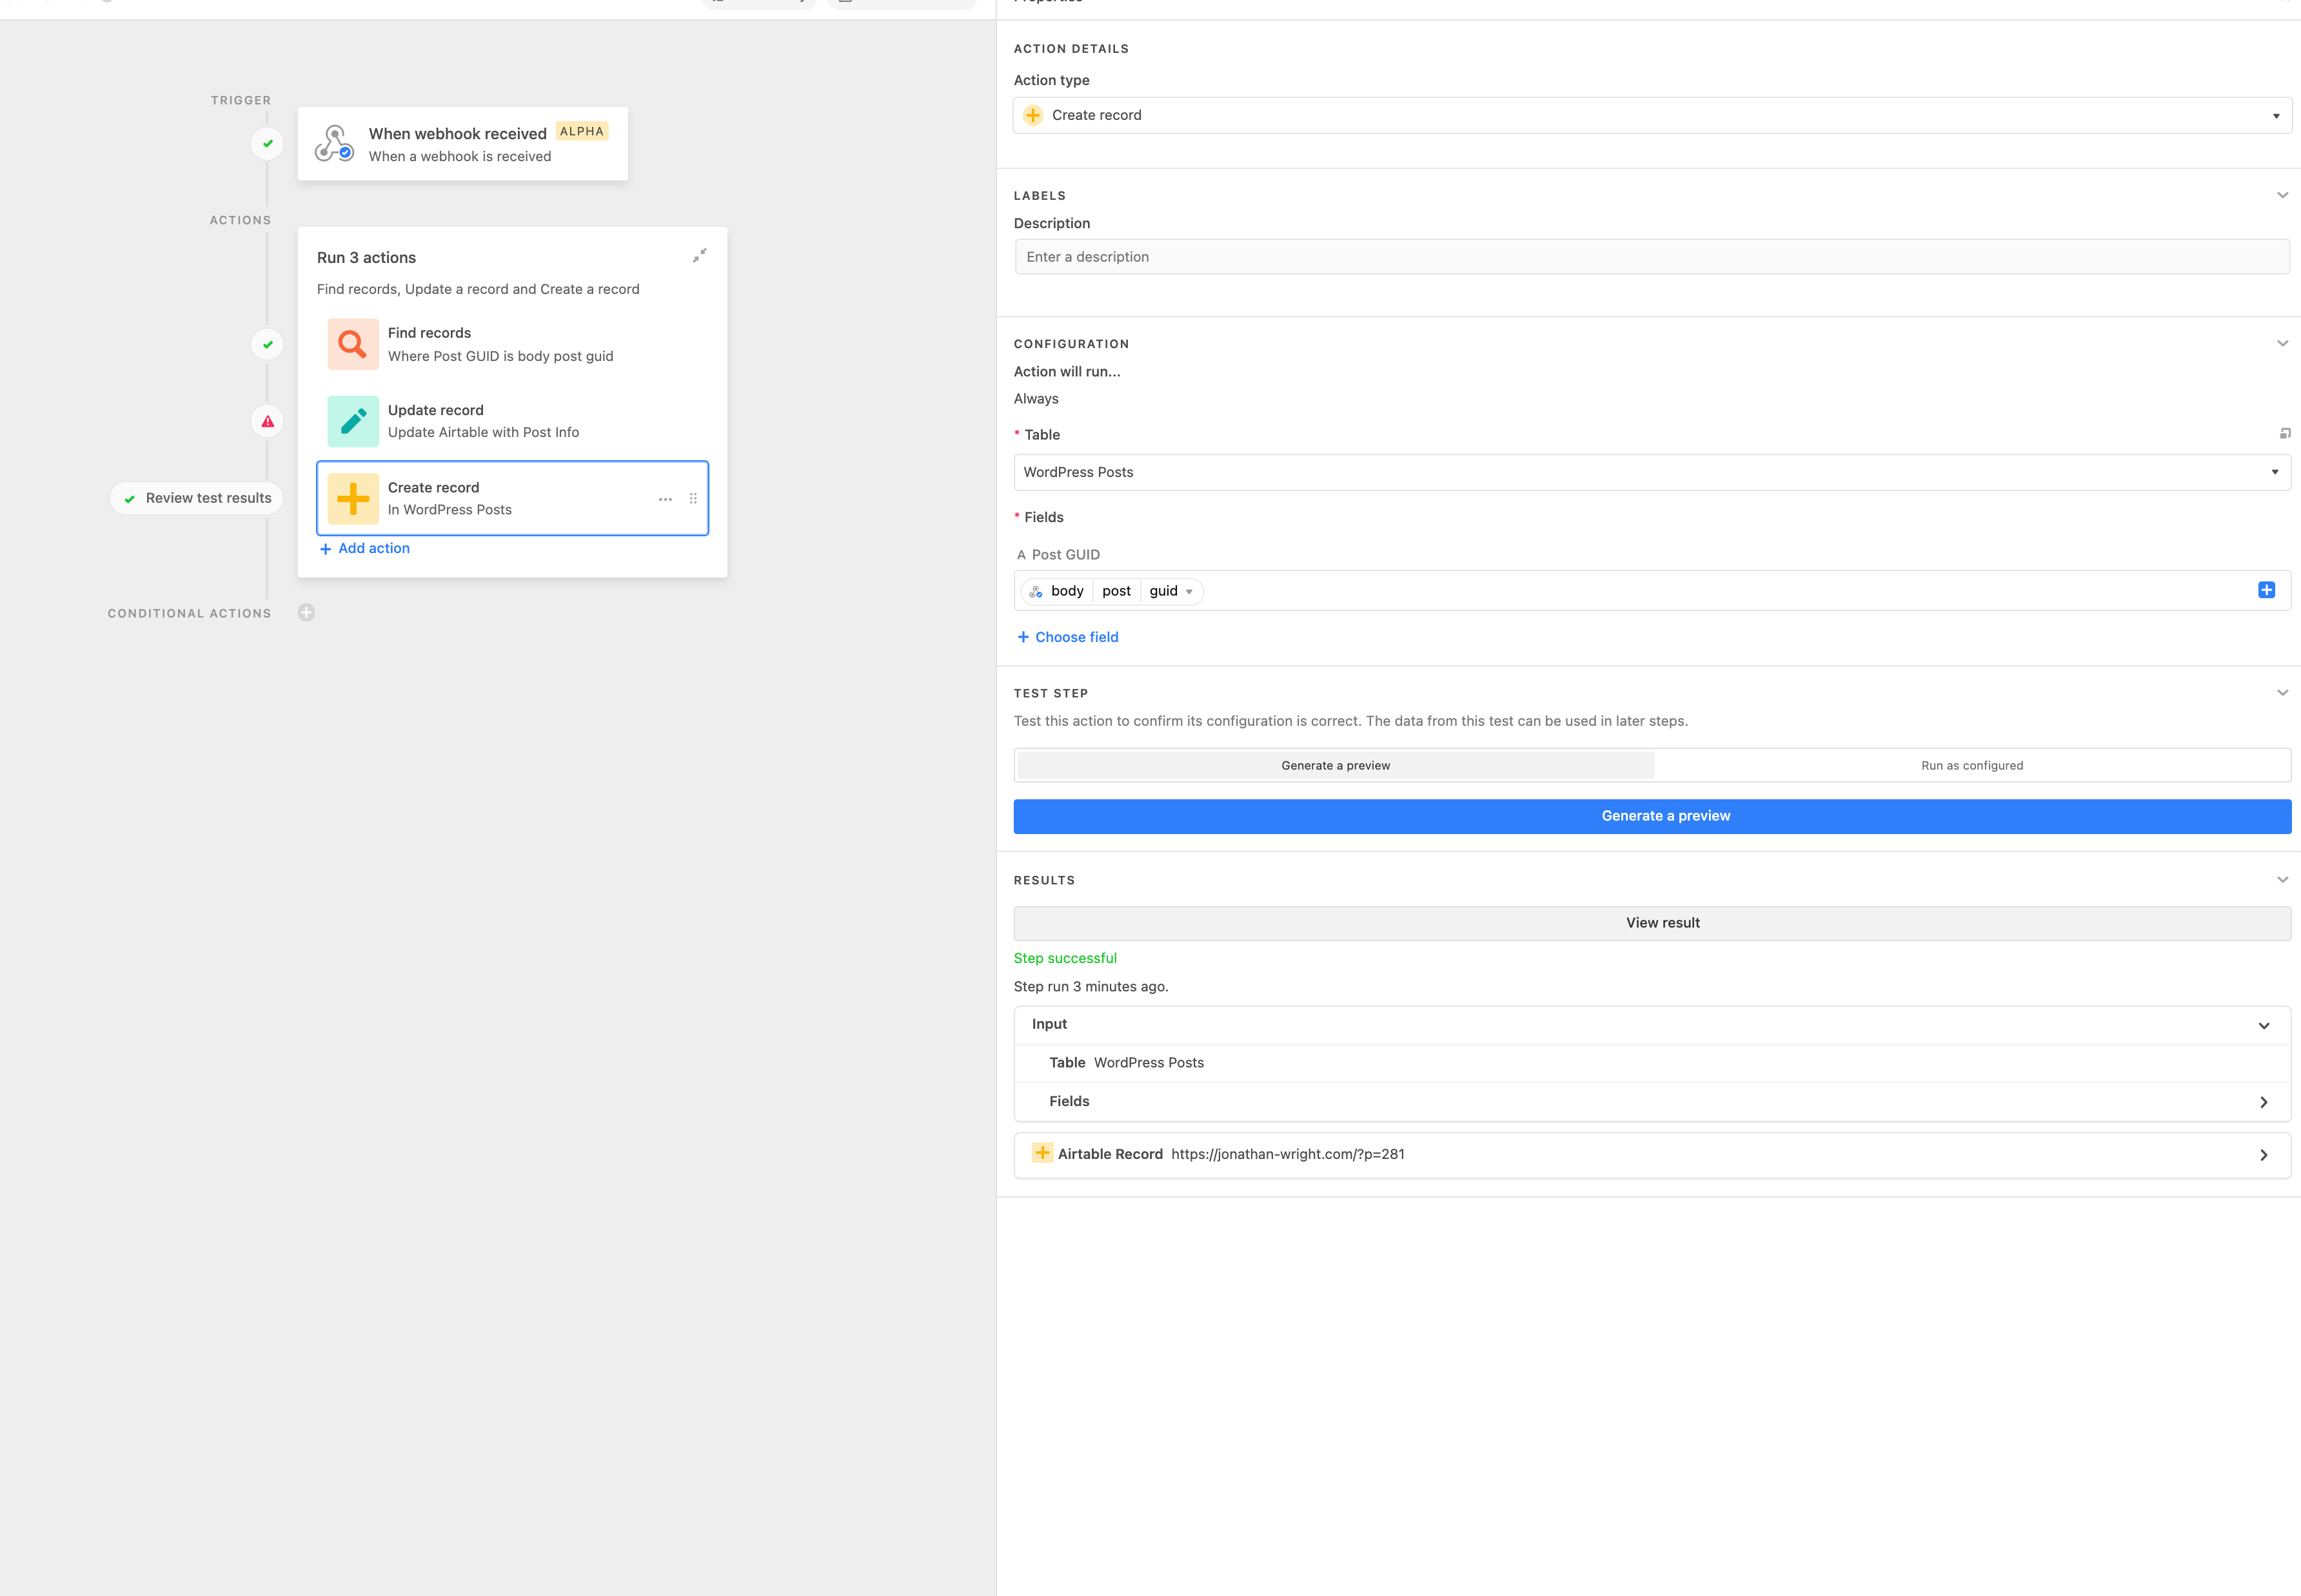
Task: Open Create record more options menu
Action: coord(666,499)
